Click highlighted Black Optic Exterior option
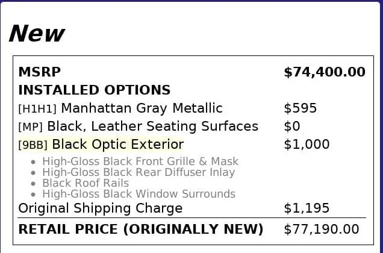383x253 pixels. click(x=117, y=145)
